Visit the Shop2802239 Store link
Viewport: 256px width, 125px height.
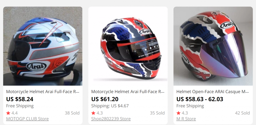click(111, 119)
